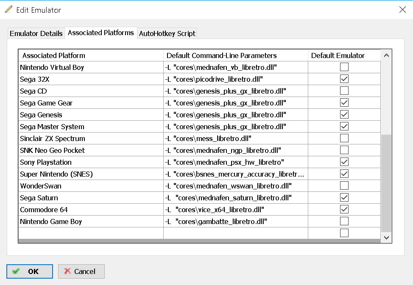Click the Cancel button

point(81,271)
